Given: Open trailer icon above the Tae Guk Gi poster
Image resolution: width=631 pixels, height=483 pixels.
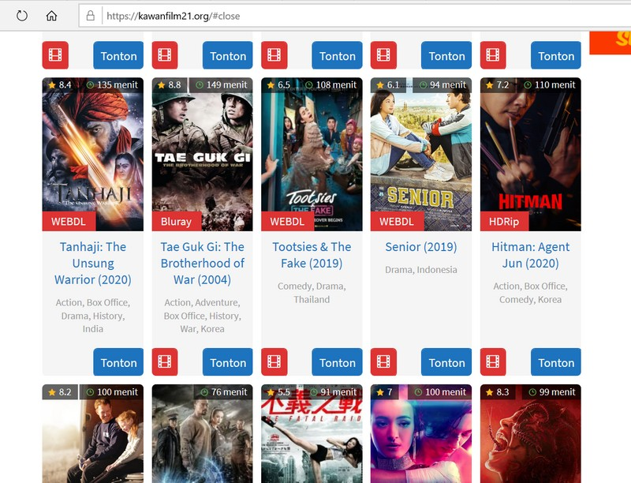Looking at the screenshot, I should click(x=165, y=54).
